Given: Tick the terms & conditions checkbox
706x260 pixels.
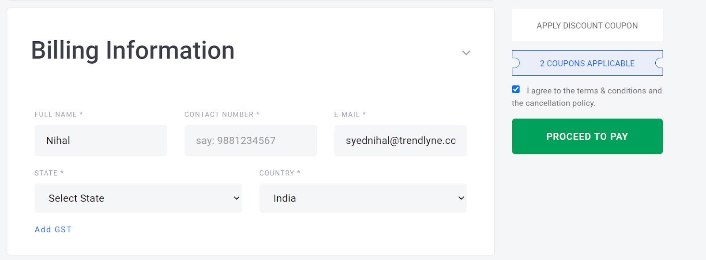Looking at the screenshot, I should pos(516,89).
